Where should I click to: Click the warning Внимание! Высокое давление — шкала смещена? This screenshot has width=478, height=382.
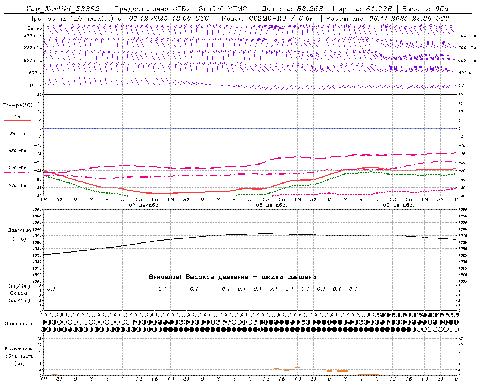click(233, 277)
